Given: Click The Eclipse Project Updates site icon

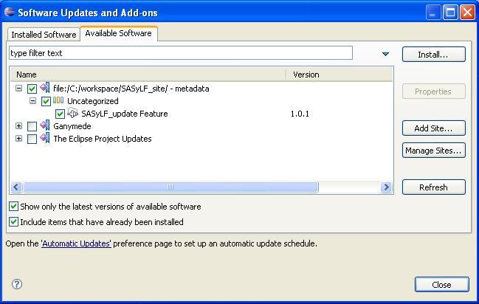Looking at the screenshot, I should (x=45, y=139).
